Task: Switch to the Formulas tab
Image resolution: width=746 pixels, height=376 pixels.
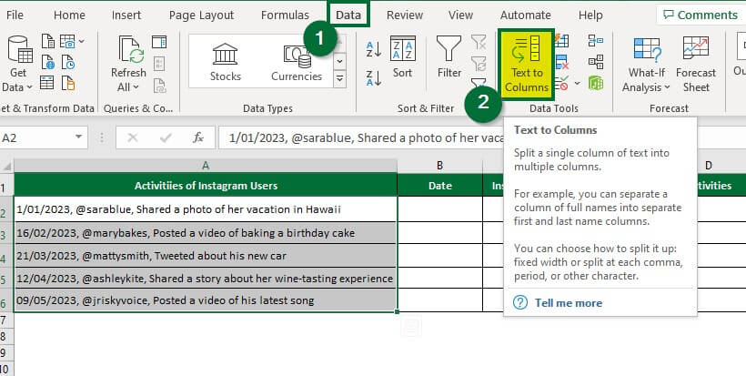Action: tap(285, 15)
